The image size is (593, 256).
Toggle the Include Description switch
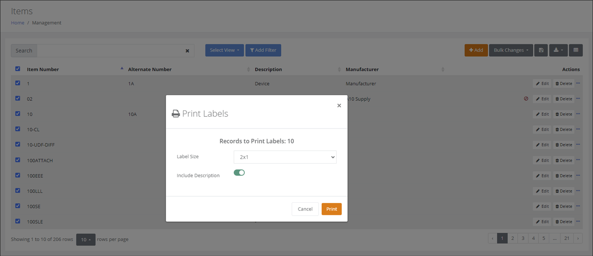pyautogui.click(x=239, y=173)
